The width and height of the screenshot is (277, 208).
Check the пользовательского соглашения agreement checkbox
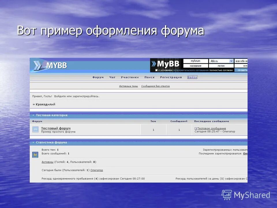(156, 70)
